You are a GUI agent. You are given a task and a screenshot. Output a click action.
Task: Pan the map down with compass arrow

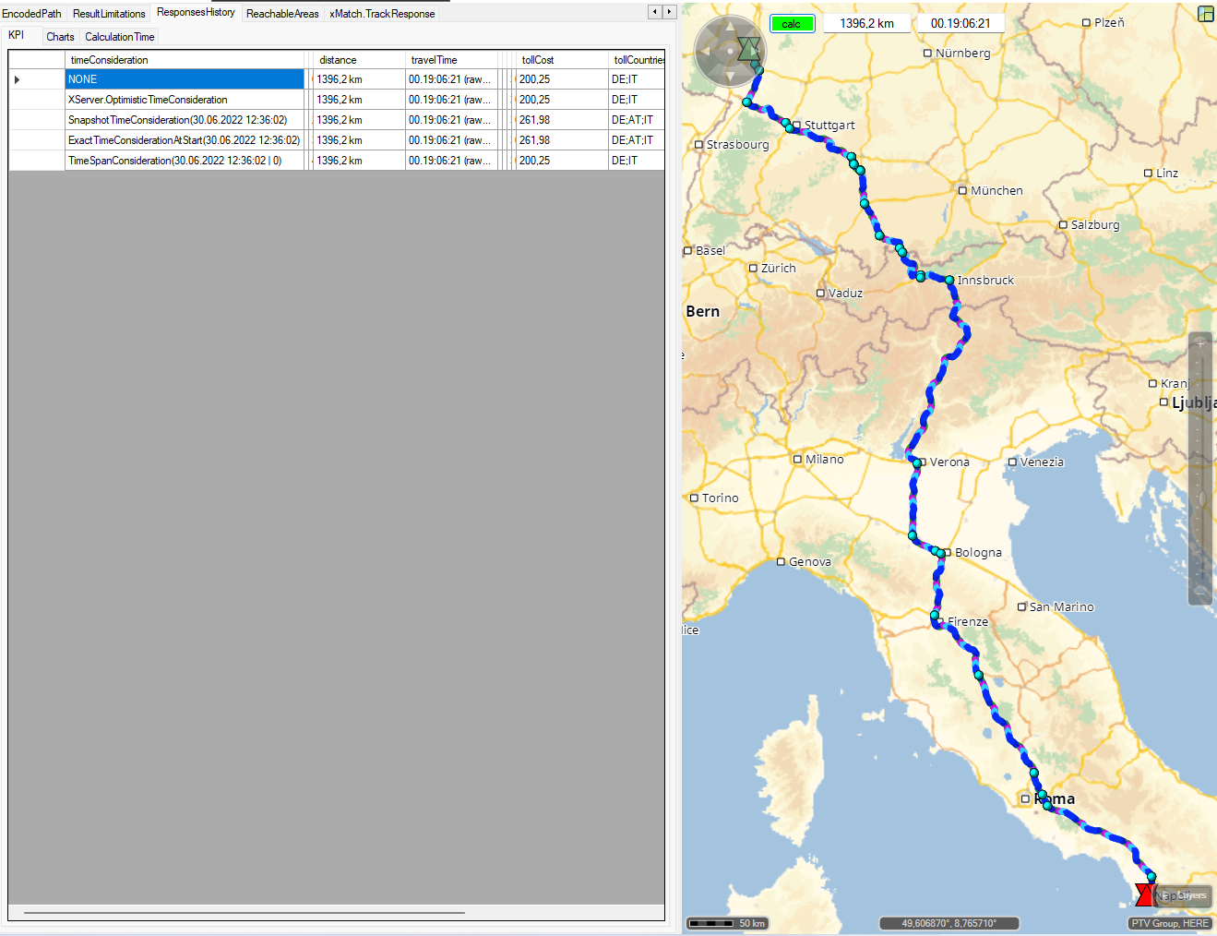pos(730,78)
